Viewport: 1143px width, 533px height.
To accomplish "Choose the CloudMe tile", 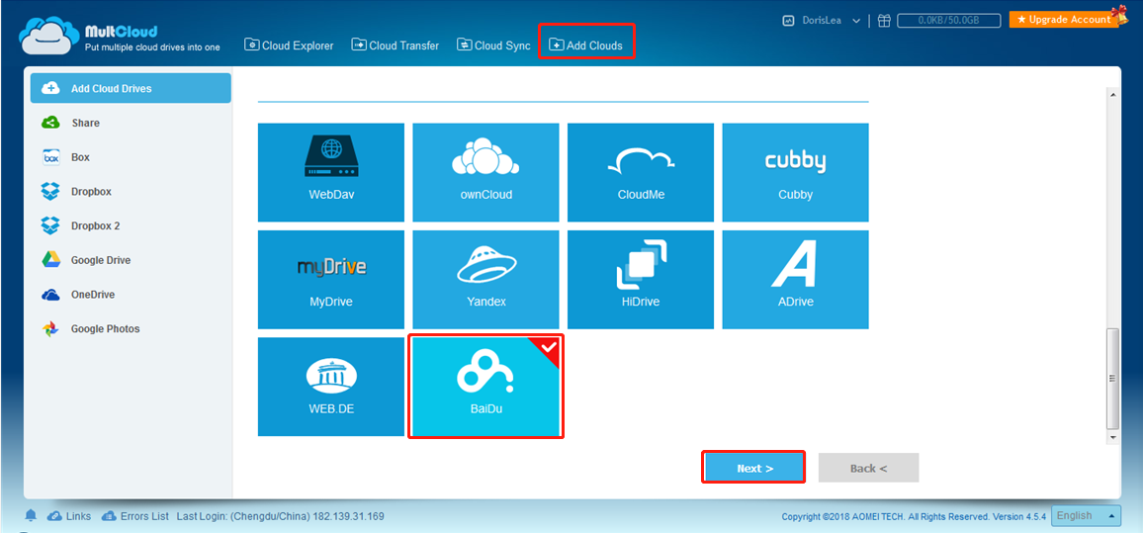I will pyautogui.click(x=641, y=172).
